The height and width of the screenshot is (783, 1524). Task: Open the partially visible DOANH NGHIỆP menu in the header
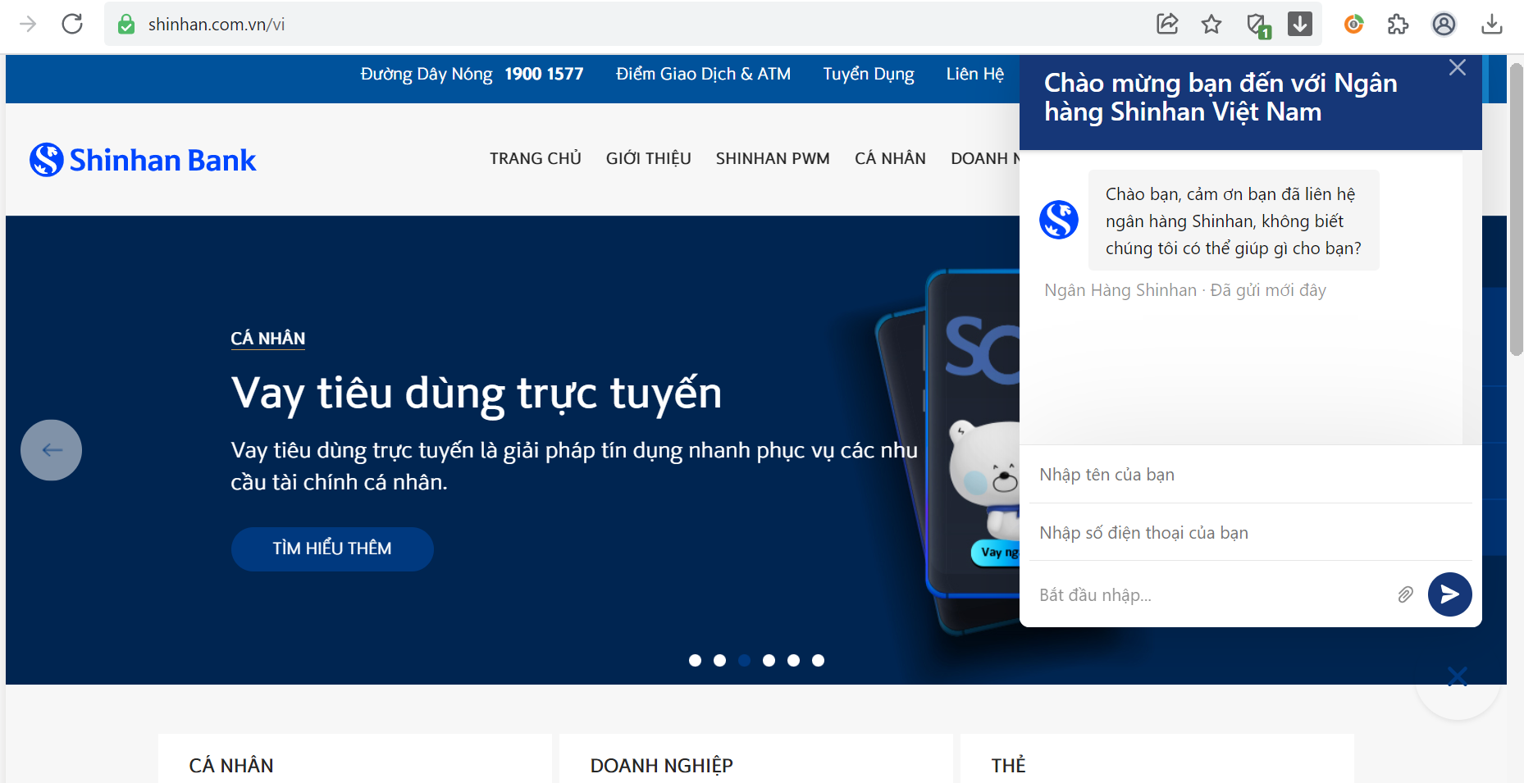985,158
